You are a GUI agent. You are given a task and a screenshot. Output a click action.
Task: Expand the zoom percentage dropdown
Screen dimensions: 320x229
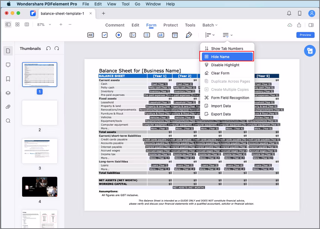click(x=50, y=25)
